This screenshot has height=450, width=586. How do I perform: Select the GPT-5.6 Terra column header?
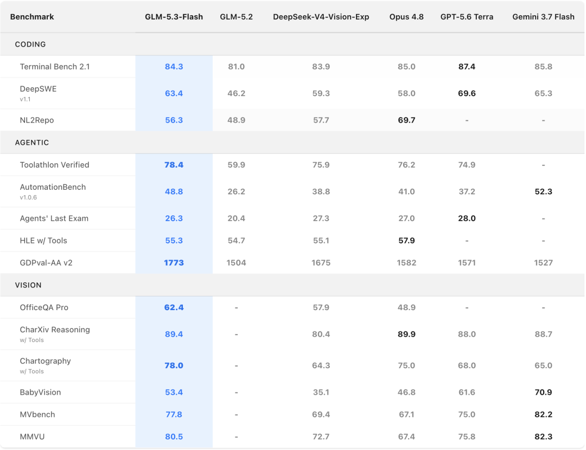tap(467, 17)
